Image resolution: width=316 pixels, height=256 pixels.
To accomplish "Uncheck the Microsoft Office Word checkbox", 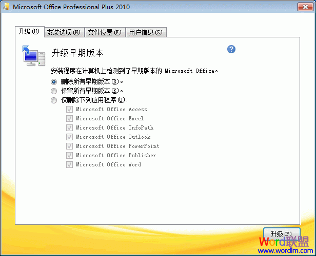I will click(x=69, y=165).
